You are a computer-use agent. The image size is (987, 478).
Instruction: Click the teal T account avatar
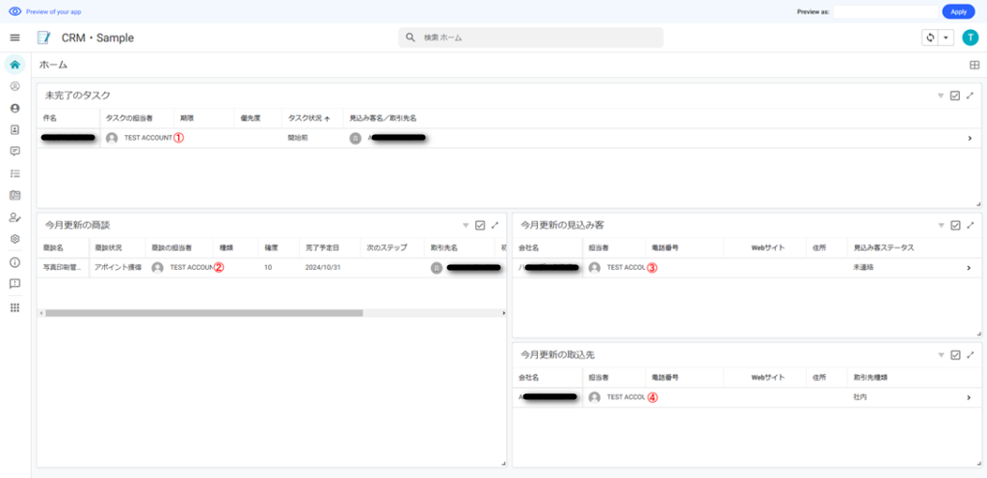(970, 38)
